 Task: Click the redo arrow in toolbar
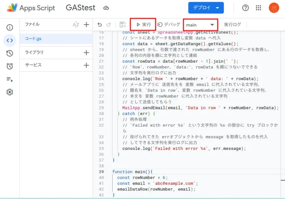point(109,25)
